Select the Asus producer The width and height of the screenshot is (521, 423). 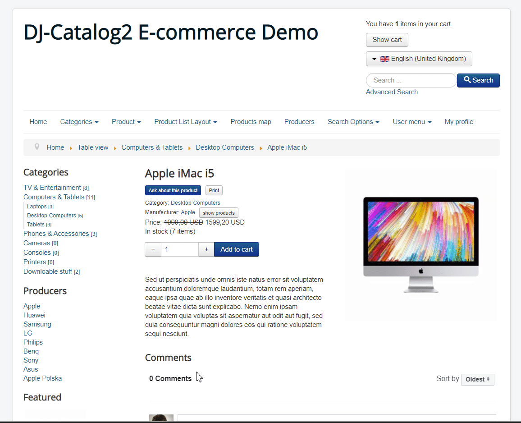coord(31,369)
